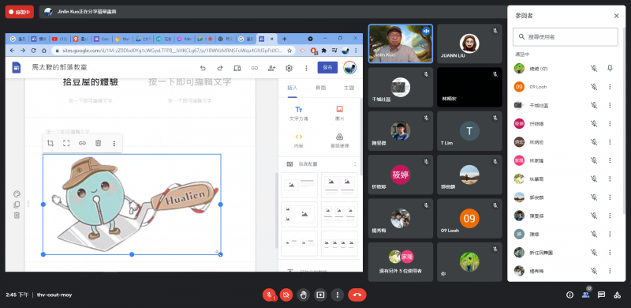Click the duplicate section icon
The height and width of the screenshot is (308, 631).
17,205
